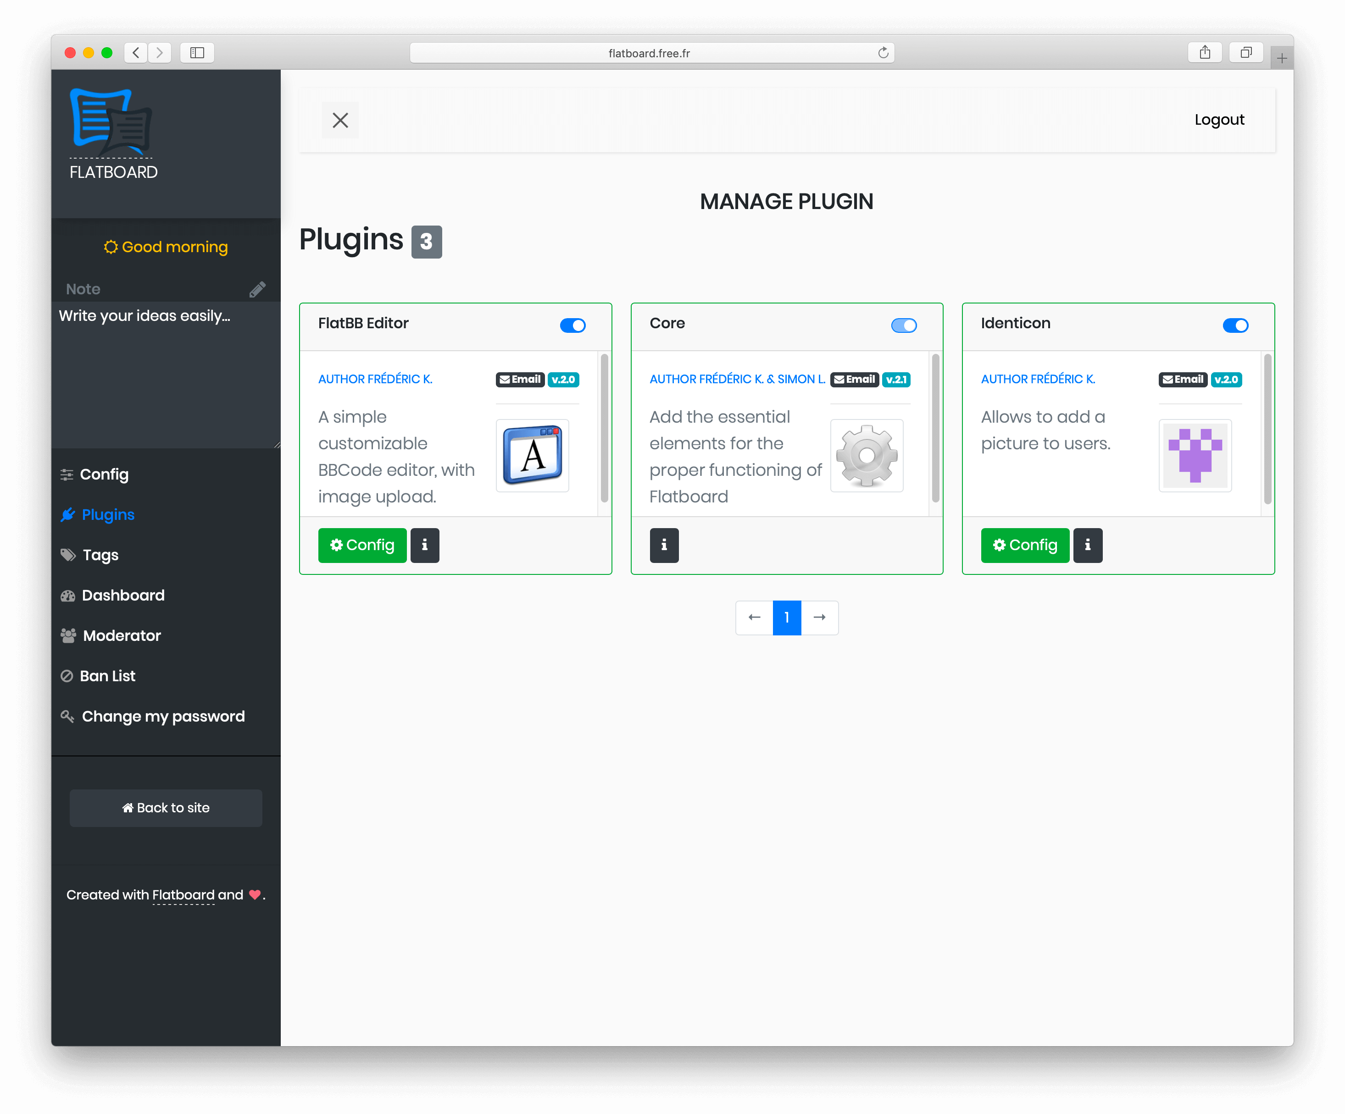The height and width of the screenshot is (1114, 1345).
Task: Open the Tags menu item
Action: (100, 555)
